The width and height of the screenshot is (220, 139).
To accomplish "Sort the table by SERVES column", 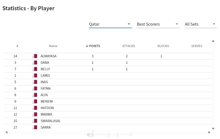I will [197, 46].
